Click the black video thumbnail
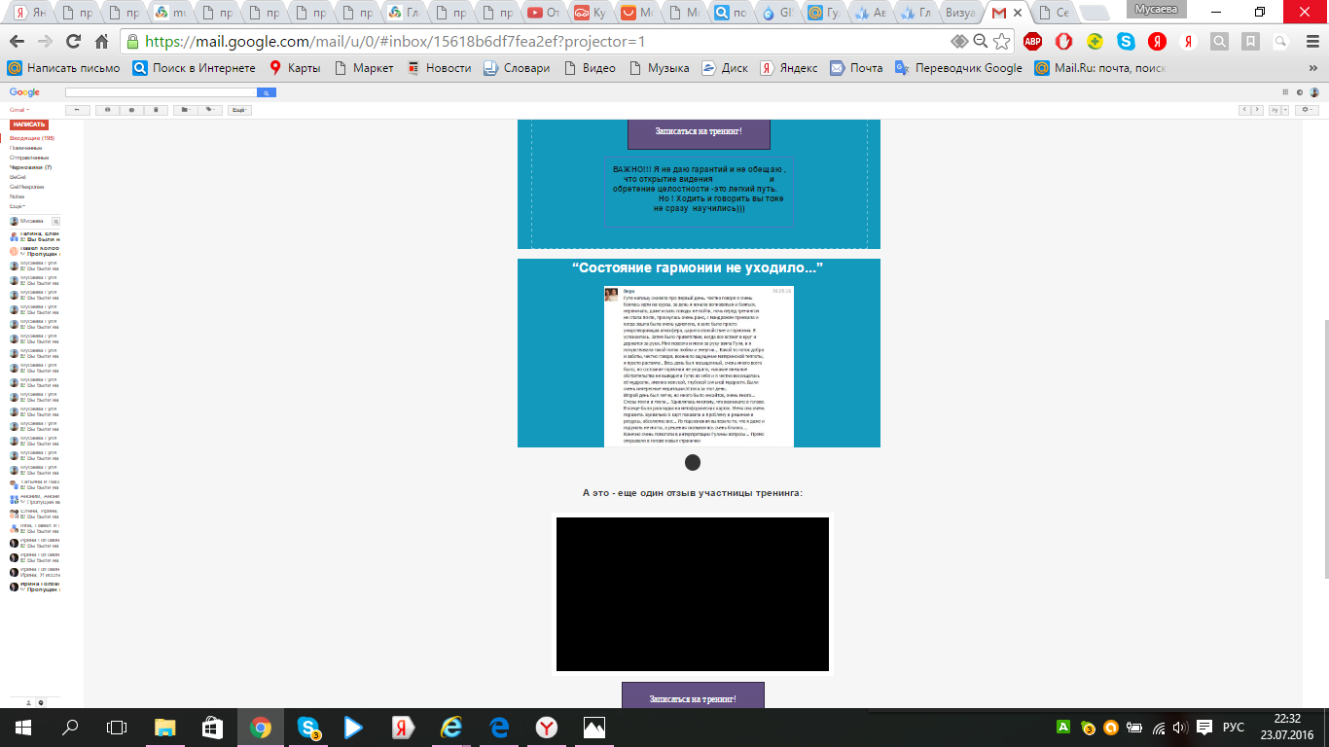This screenshot has width=1329, height=747. 692,593
